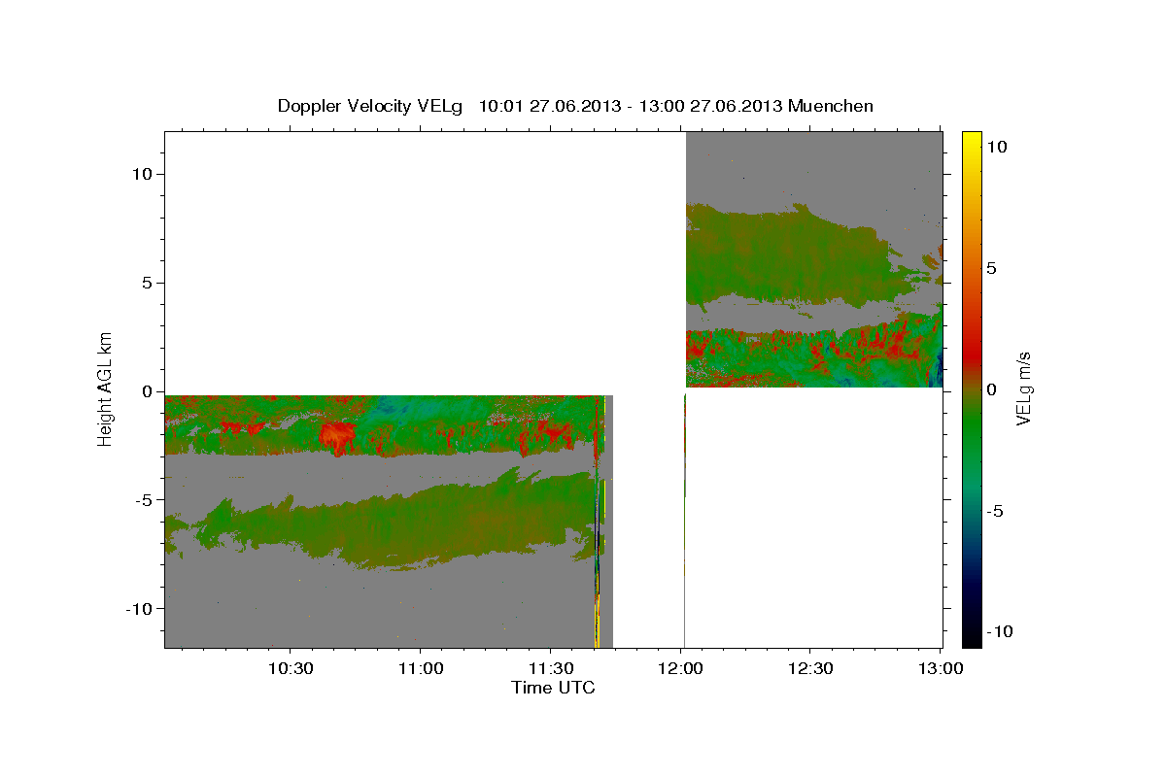Click the colorbar tick label -10

pyautogui.click(x=1002, y=631)
